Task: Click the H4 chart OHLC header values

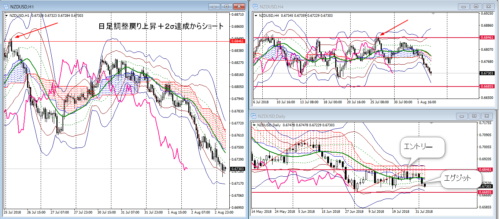Action: point(307,15)
